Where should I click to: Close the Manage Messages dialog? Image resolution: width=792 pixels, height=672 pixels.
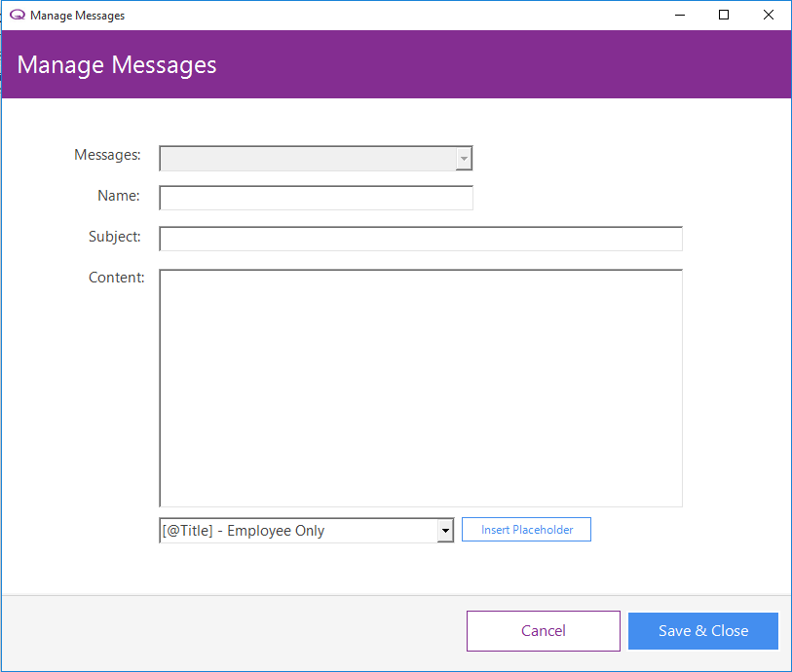coord(769,15)
